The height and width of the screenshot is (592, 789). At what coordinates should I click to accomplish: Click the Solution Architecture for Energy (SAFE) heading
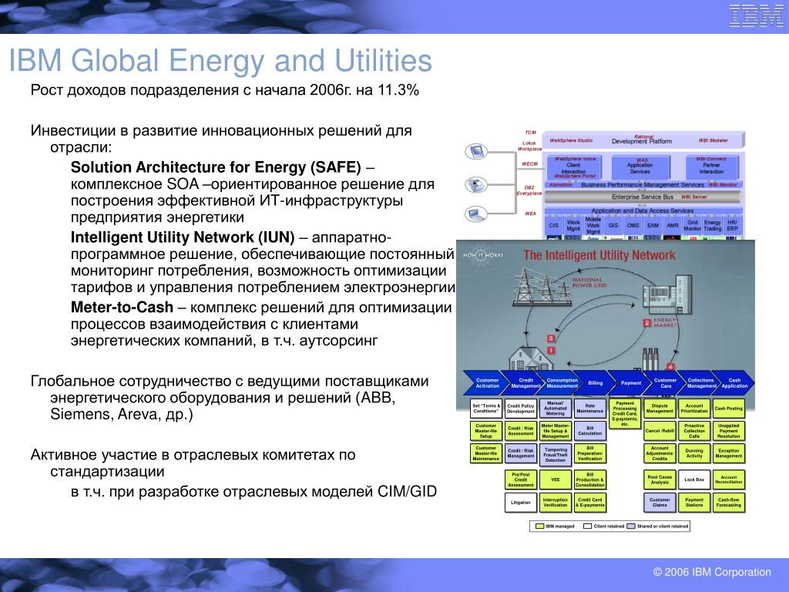[x=216, y=167]
